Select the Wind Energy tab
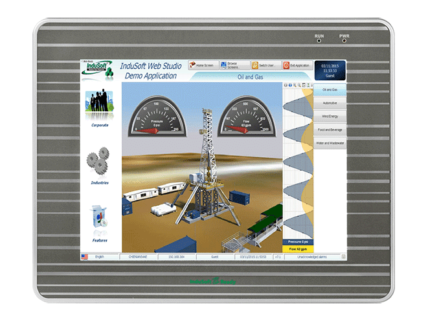428x321 pixels. point(330,116)
